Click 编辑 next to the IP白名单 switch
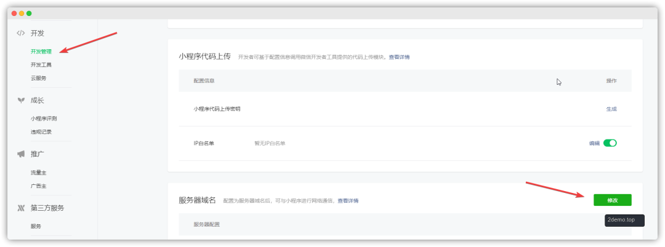Screen dimensions: 665x247 594,143
